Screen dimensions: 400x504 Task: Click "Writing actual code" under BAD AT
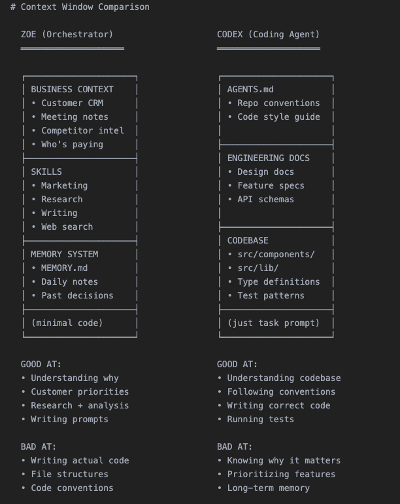click(x=80, y=460)
